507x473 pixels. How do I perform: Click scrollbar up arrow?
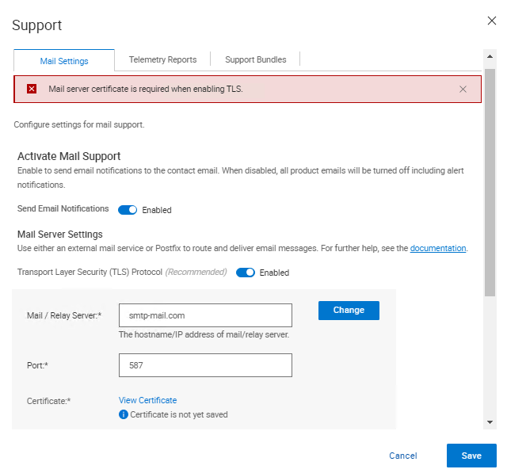pos(490,57)
